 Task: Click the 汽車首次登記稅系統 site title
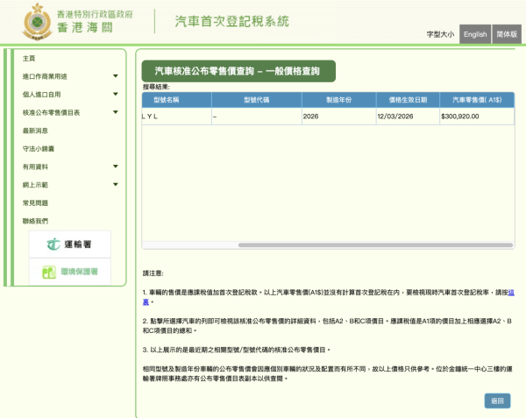(x=231, y=21)
